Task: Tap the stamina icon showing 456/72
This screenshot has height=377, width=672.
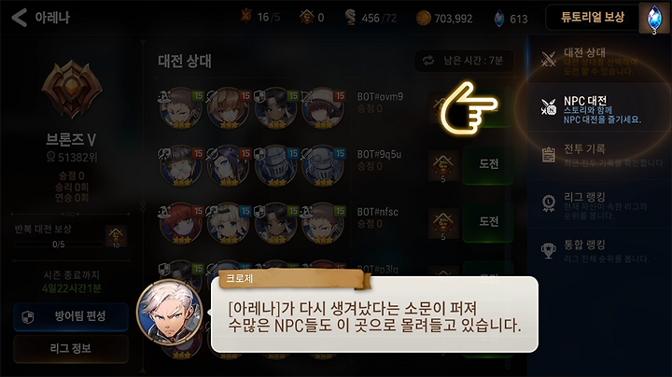Action: [x=351, y=17]
